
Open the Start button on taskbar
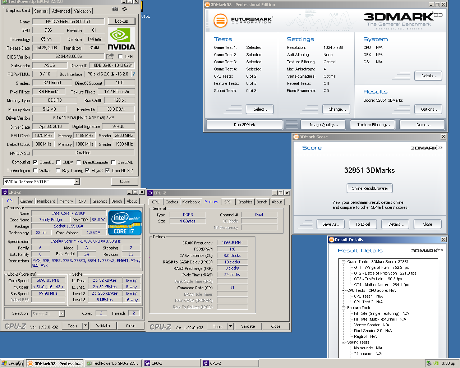[13, 363]
